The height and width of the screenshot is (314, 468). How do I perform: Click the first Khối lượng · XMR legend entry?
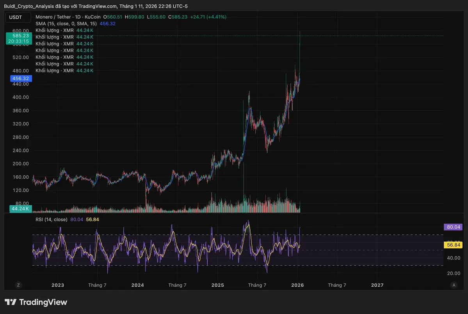pyautogui.click(x=55, y=30)
